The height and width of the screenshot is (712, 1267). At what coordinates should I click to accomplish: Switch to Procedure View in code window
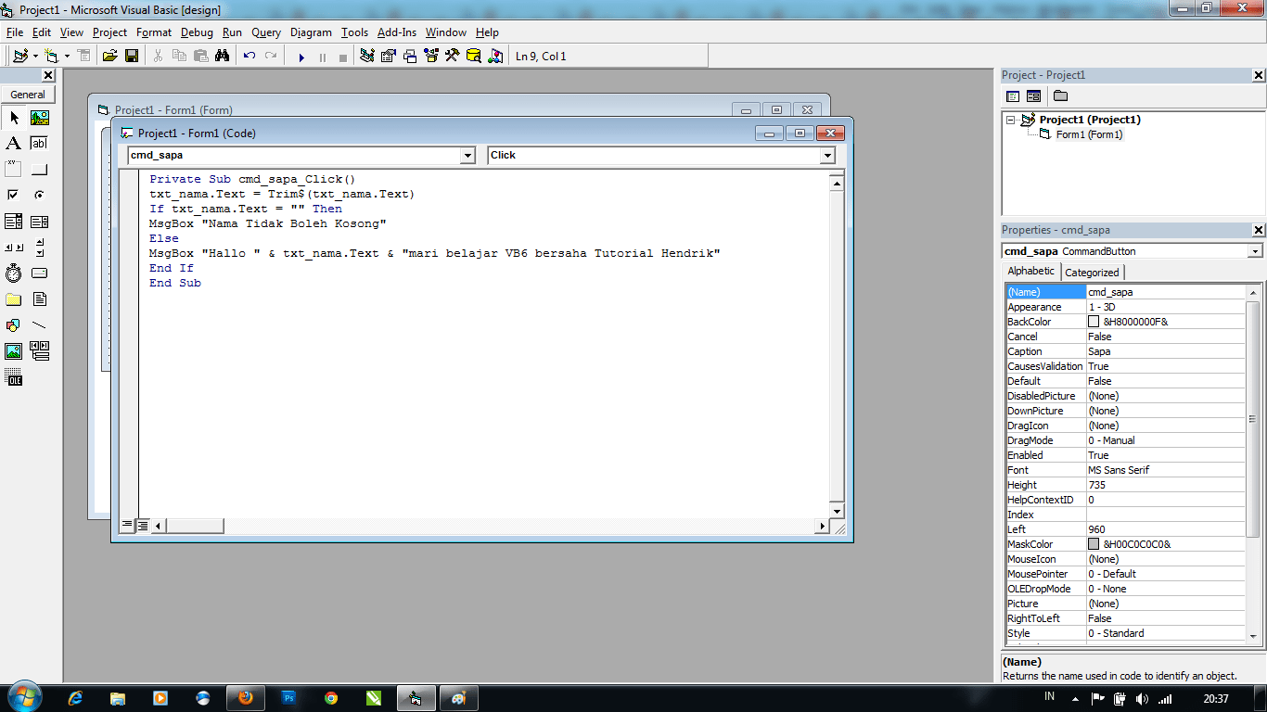coord(128,526)
